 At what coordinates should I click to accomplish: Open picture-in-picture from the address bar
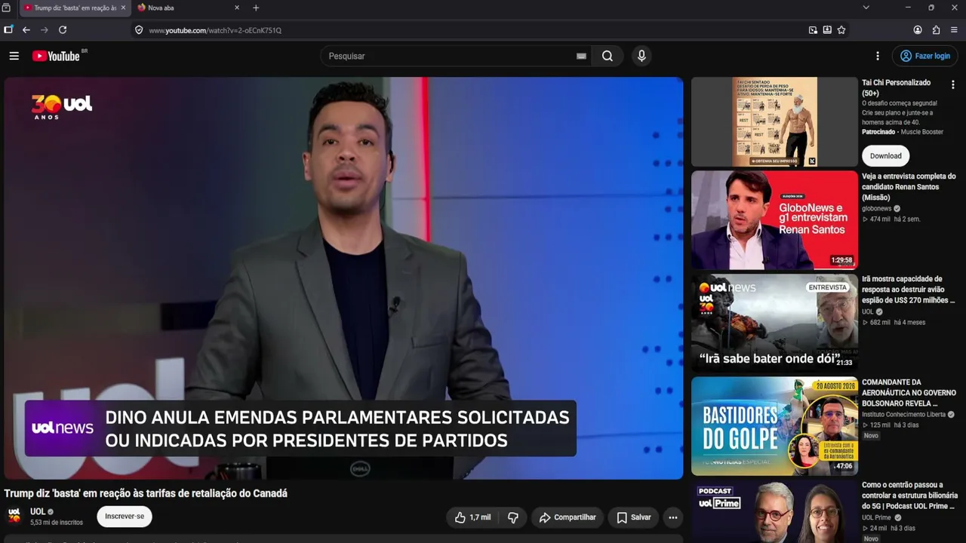click(813, 30)
